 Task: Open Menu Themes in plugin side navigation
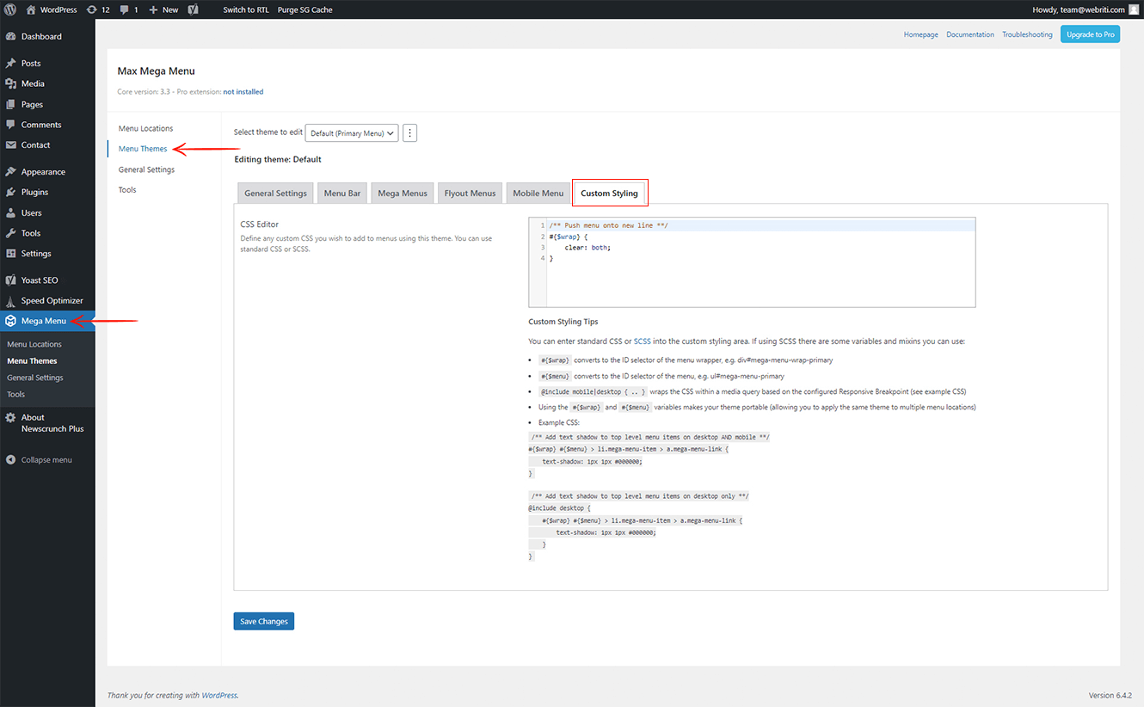pos(143,149)
